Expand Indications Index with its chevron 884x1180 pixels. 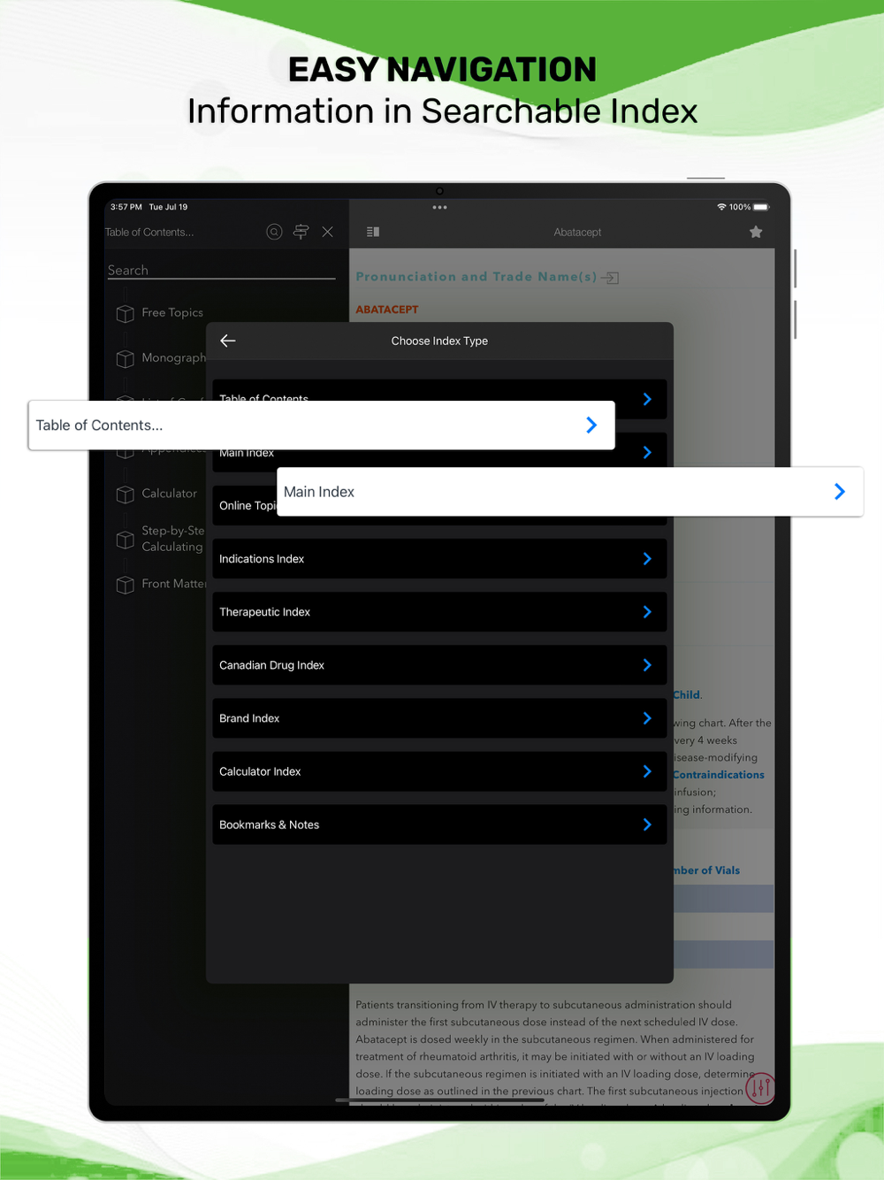pyautogui.click(x=647, y=559)
